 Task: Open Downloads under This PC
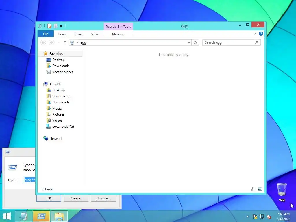[61, 102]
